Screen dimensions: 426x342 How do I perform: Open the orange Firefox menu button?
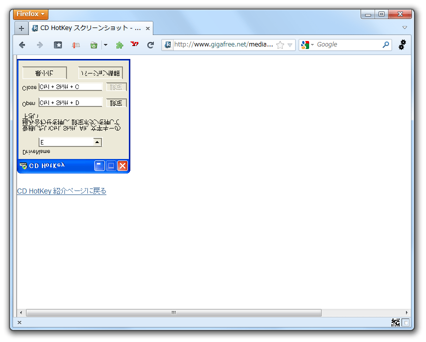point(30,14)
